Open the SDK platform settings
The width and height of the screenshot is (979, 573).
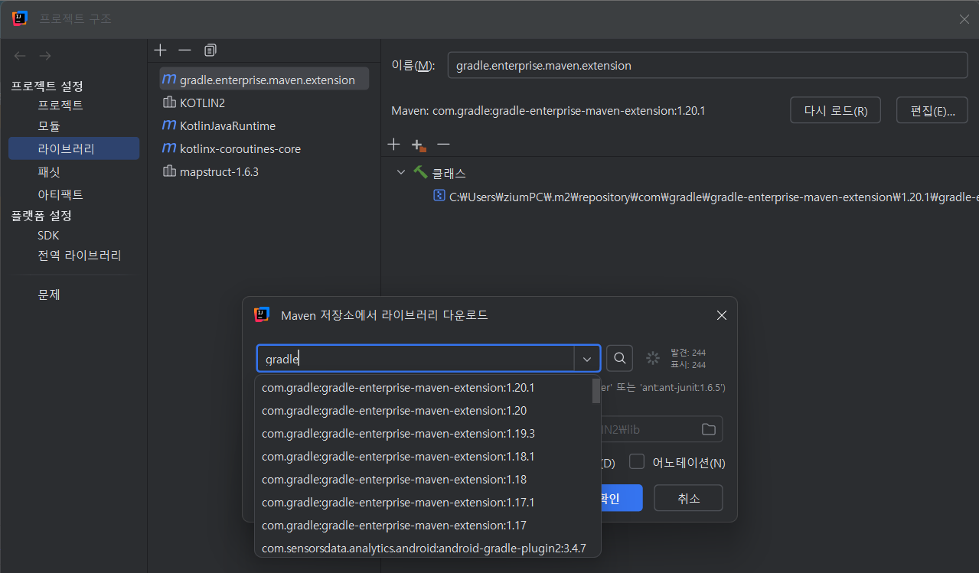(x=48, y=235)
